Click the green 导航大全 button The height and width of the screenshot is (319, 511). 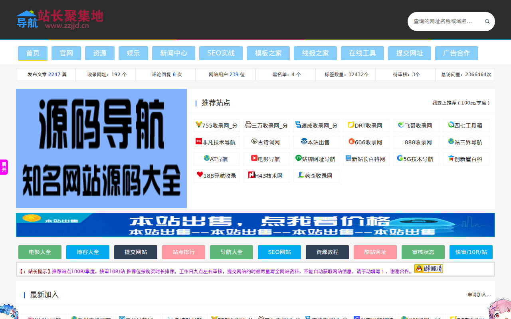[x=232, y=252]
